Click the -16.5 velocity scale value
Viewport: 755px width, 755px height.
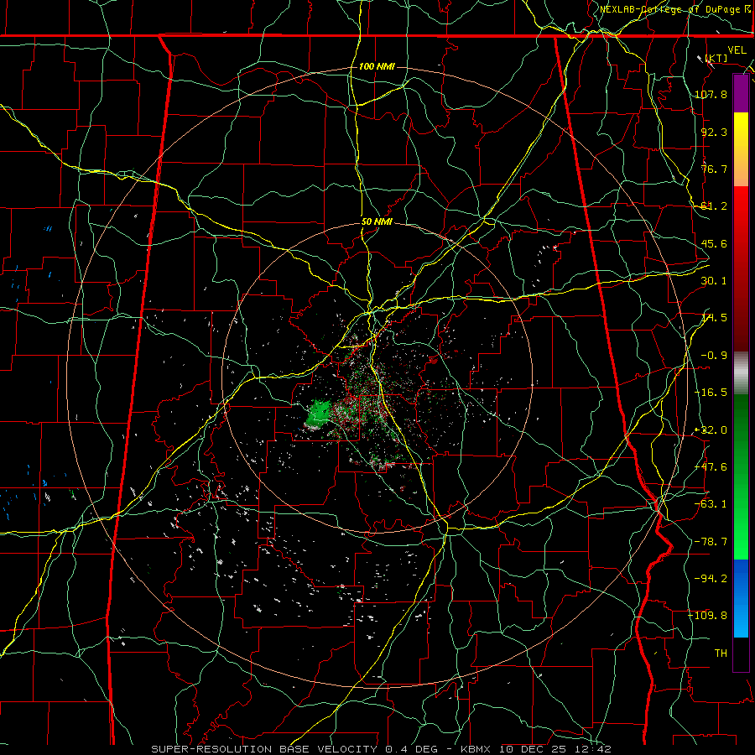(711, 393)
